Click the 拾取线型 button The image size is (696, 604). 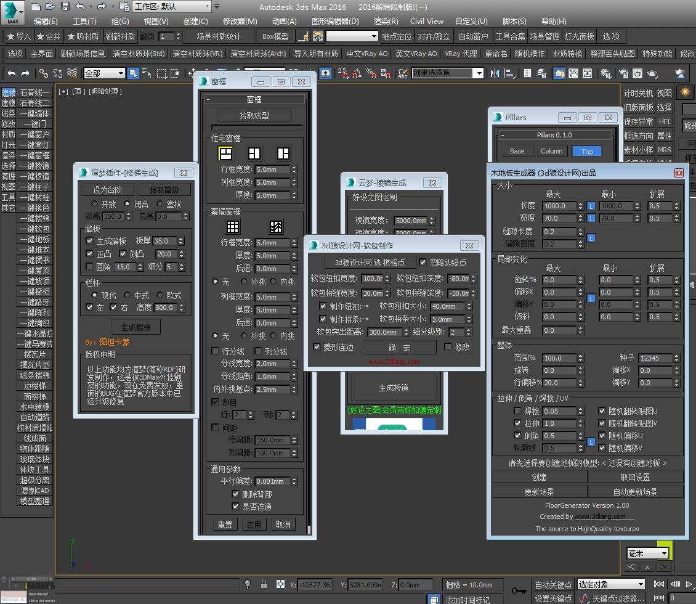pos(254,115)
